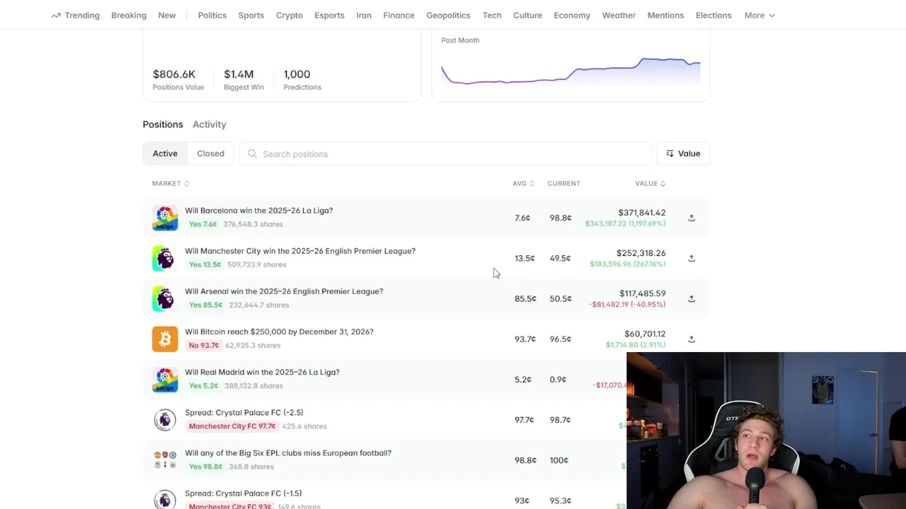This screenshot has width=906, height=509.
Task: Open Crystal Palace (-2.5) spread icon
Action: pyautogui.click(x=165, y=419)
